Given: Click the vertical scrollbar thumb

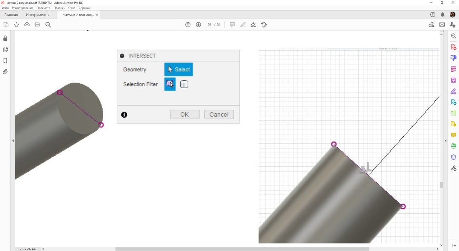Looking at the screenshot, I should click(441, 185).
